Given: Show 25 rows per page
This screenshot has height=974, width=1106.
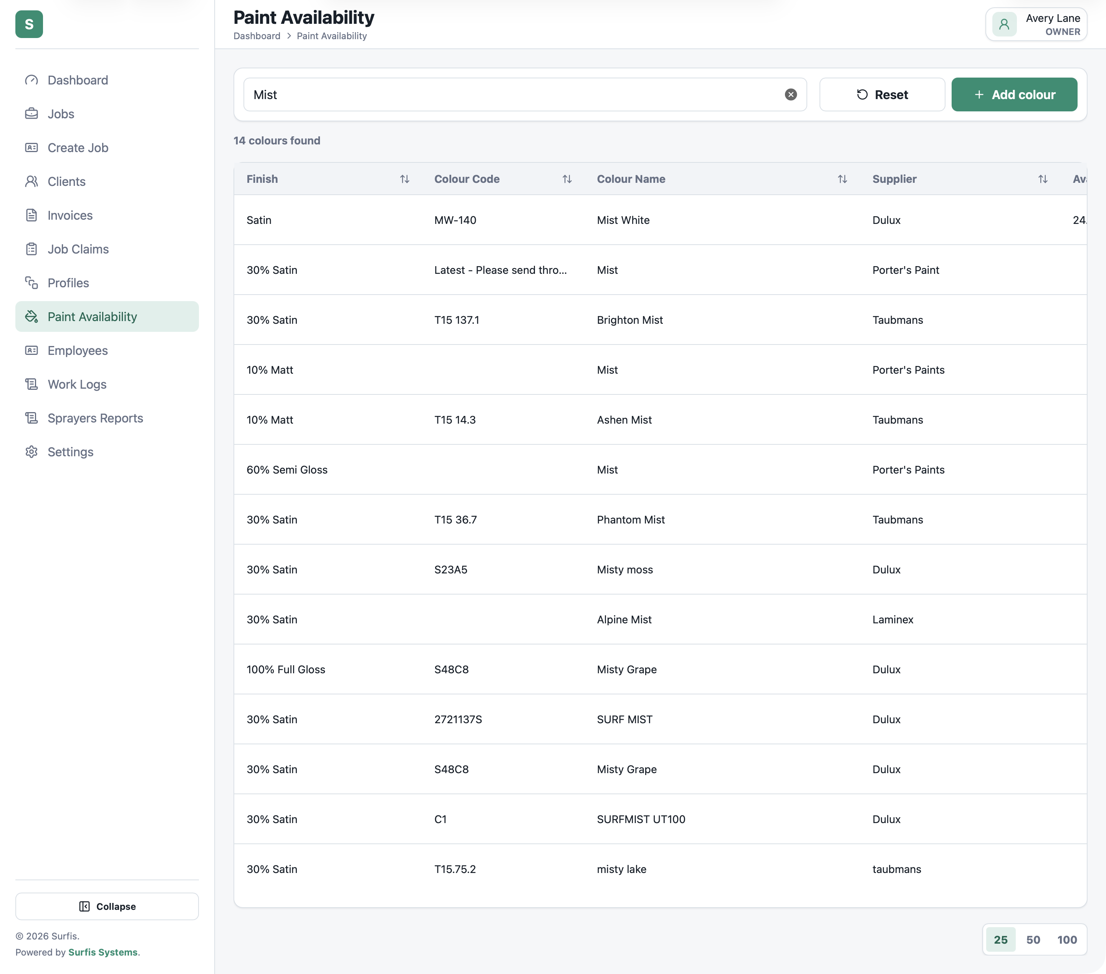Looking at the screenshot, I should [1000, 940].
